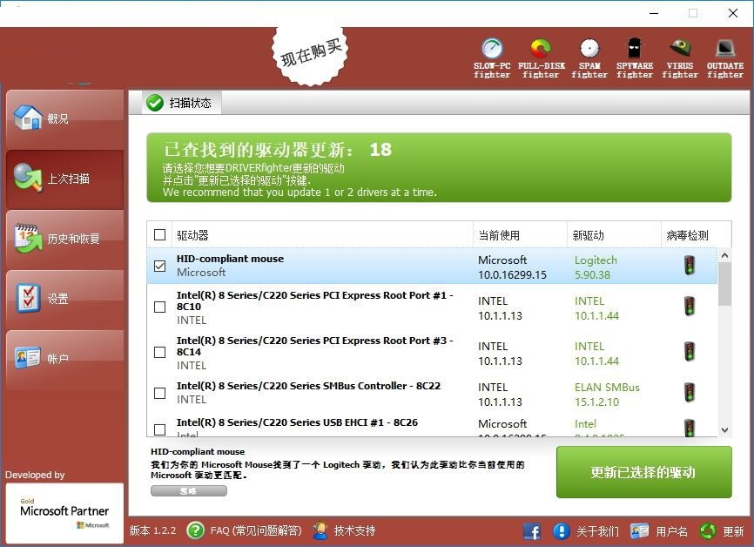Open the 概况 overview section
Viewport: 754px width, 547px height.
point(65,118)
